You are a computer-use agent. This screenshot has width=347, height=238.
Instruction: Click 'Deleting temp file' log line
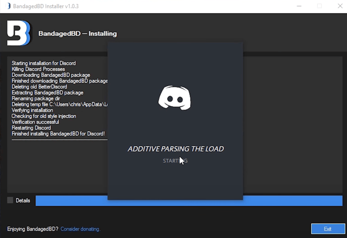60,104
